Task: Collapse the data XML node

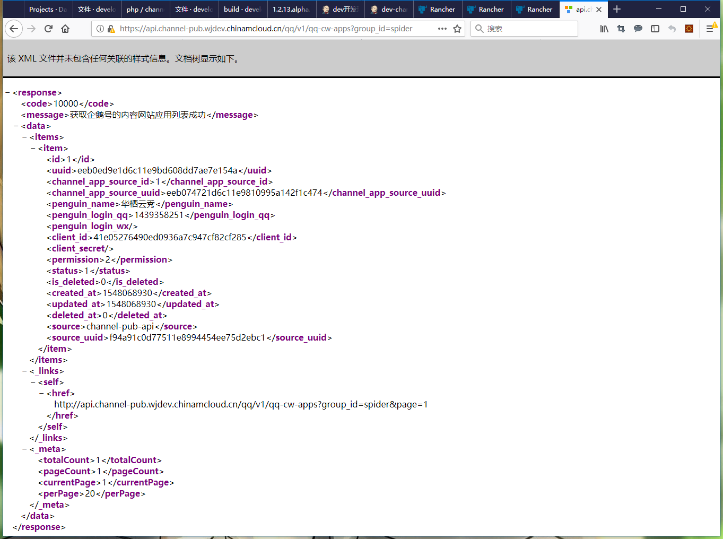Action: pyautogui.click(x=16, y=126)
